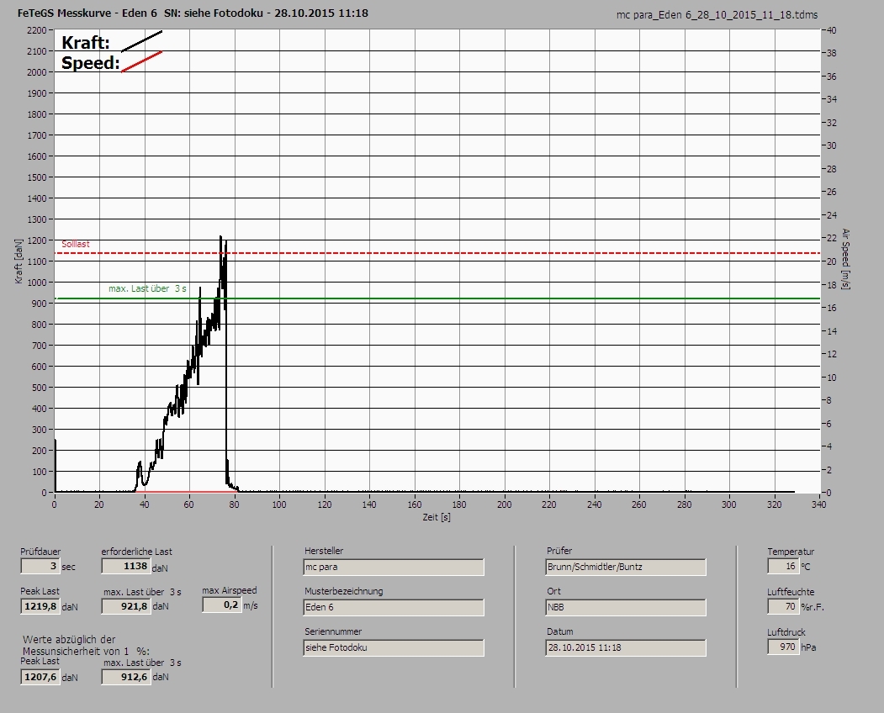884x713 pixels.
Task: Click the '%r.F.' unit text
Action: (813, 608)
